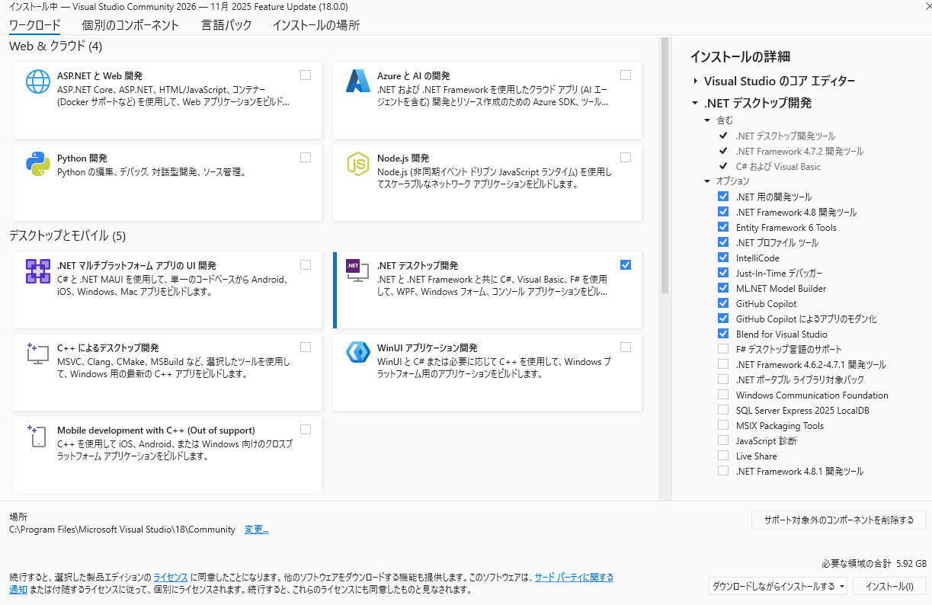
Task: Click the .NET マルチプラットフォーム アプリ UI icon
Action: (38, 271)
